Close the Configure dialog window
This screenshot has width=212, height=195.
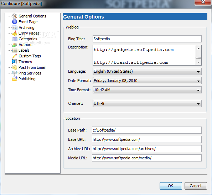tap(203, 2)
